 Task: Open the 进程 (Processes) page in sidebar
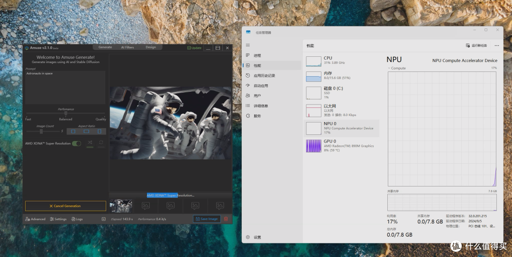click(257, 55)
